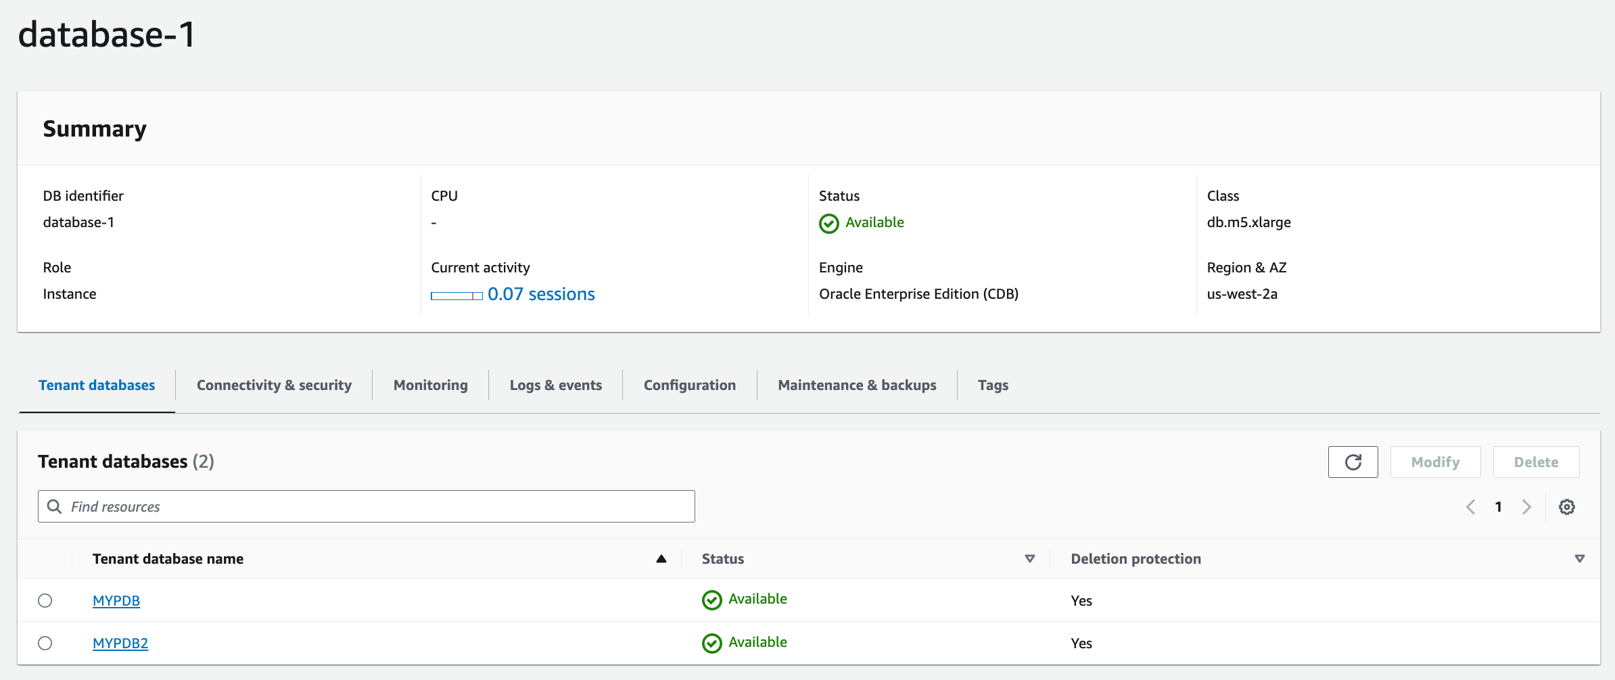Sort by Deletion protection column arrow
Screen dimensions: 1615x680
1579,559
